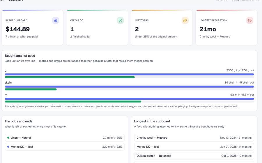262x163 pixels.
Task: Click the clock icon in Longest In The Stash card
Action: [x=250, y=21]
